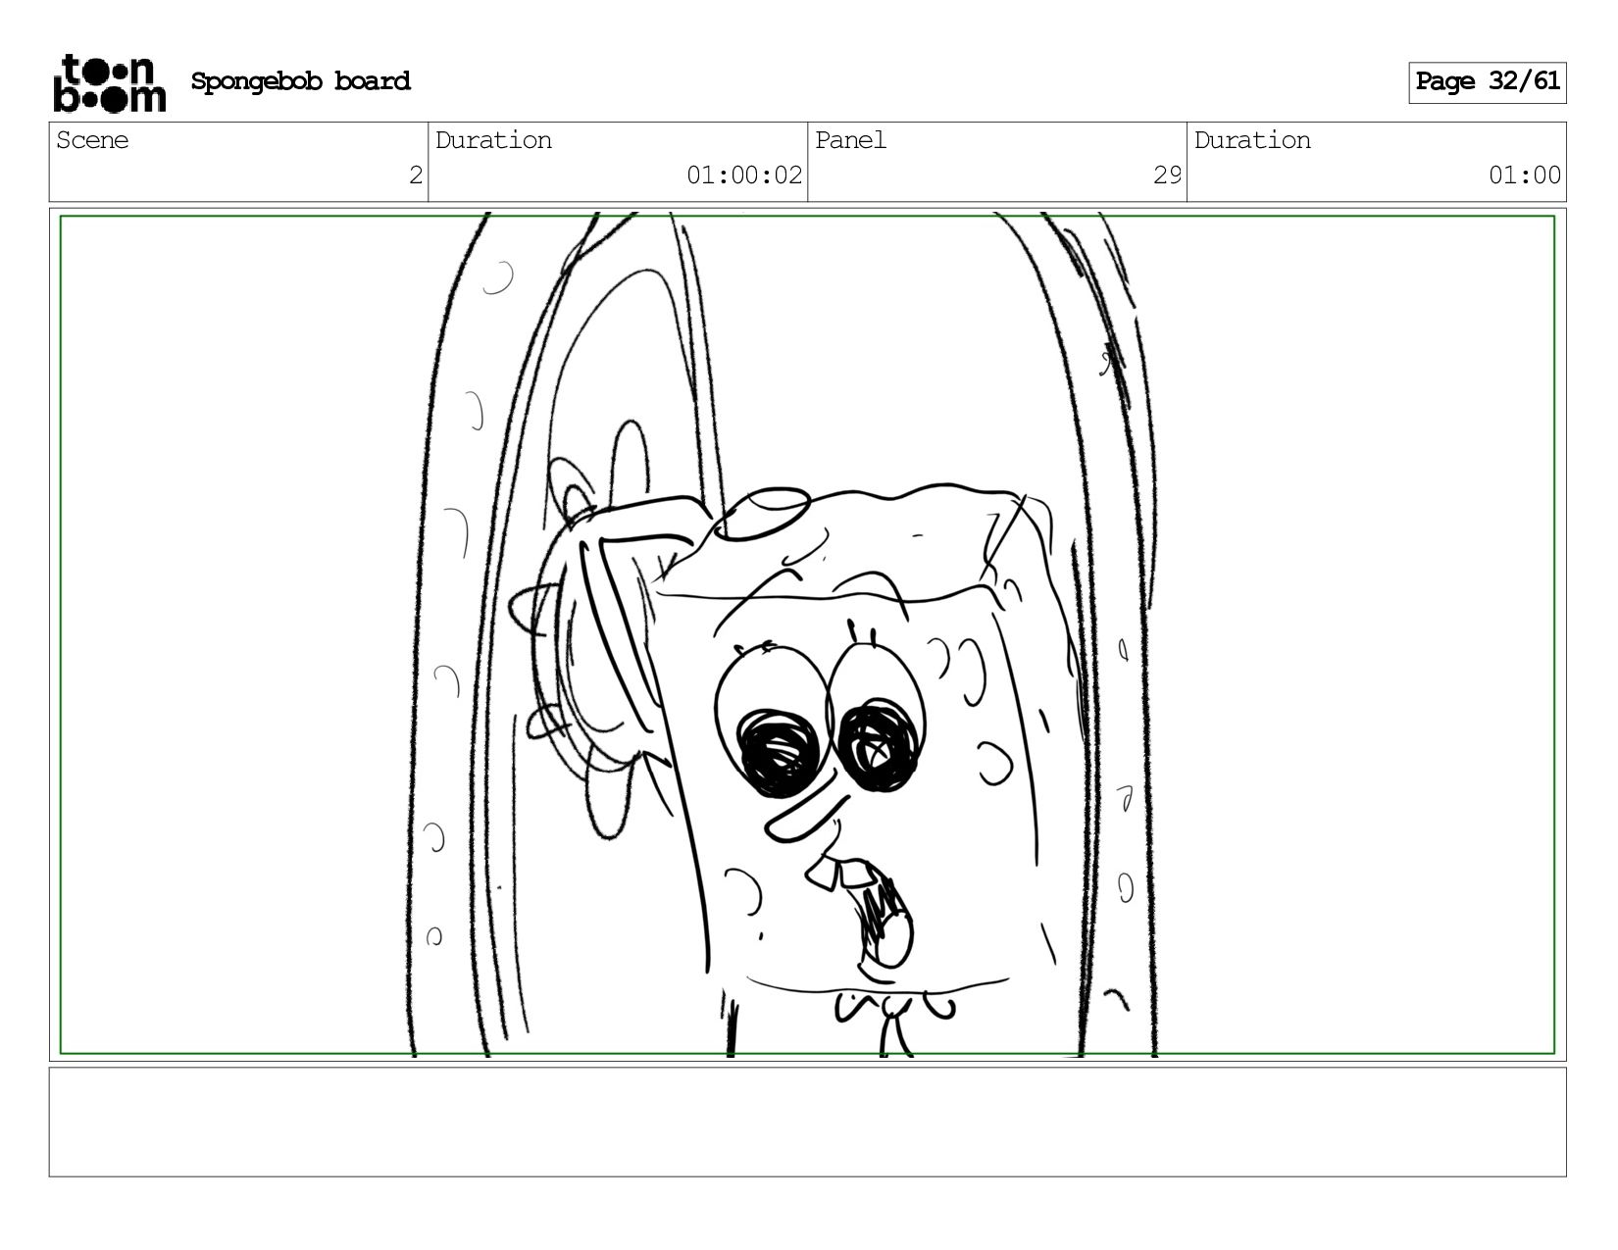
Task: Click the Spongebob storyboard sketch panel
Action: coord(807,634)
